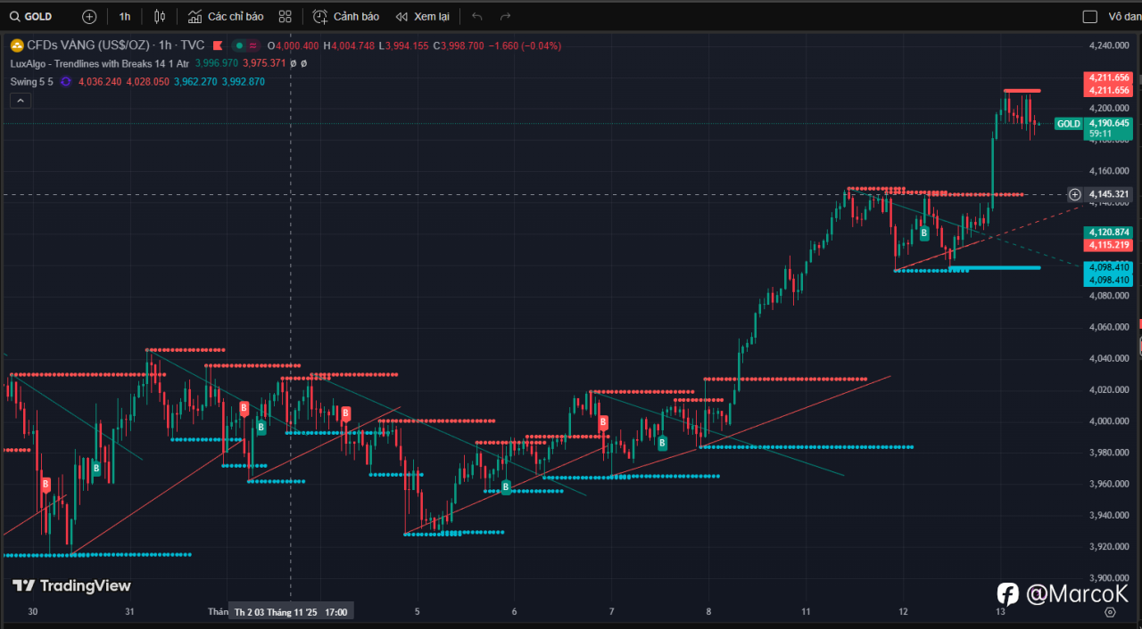Click the TradingView logo
Viewport: 1142px width, 629px height.
[71, 585]
